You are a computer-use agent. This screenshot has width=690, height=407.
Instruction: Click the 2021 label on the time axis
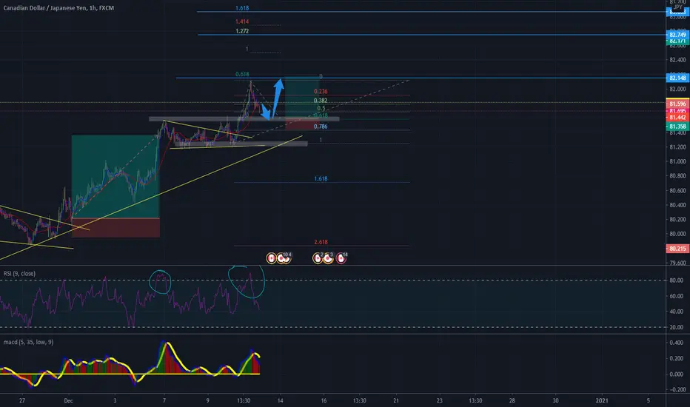click(602, 401)
